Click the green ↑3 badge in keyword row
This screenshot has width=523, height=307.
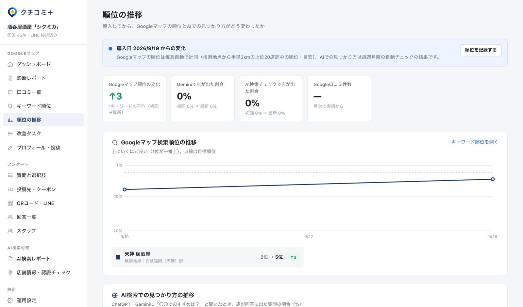click(293, 257)
